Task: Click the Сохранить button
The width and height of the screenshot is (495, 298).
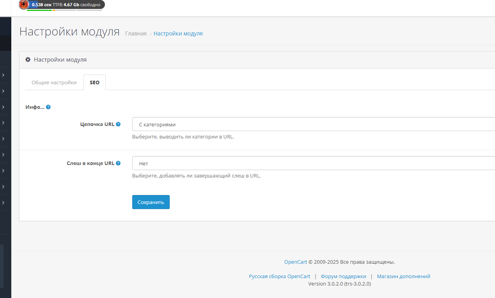Action: pos(151,202)
